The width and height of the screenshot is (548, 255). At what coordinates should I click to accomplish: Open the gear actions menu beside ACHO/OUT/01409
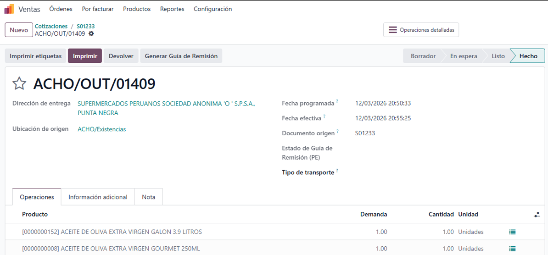[x=91, y=34]
